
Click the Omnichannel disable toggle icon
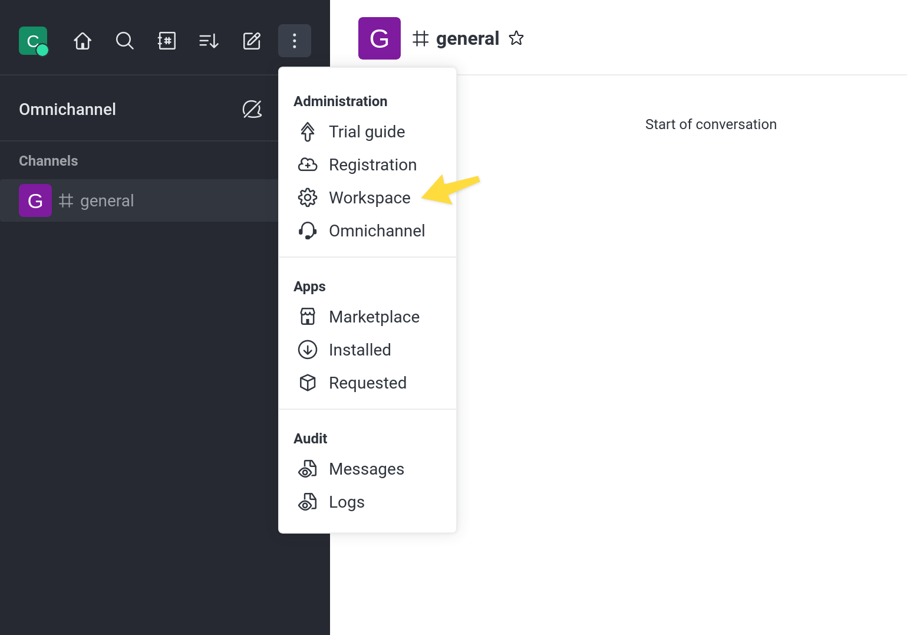click(252, 109)
